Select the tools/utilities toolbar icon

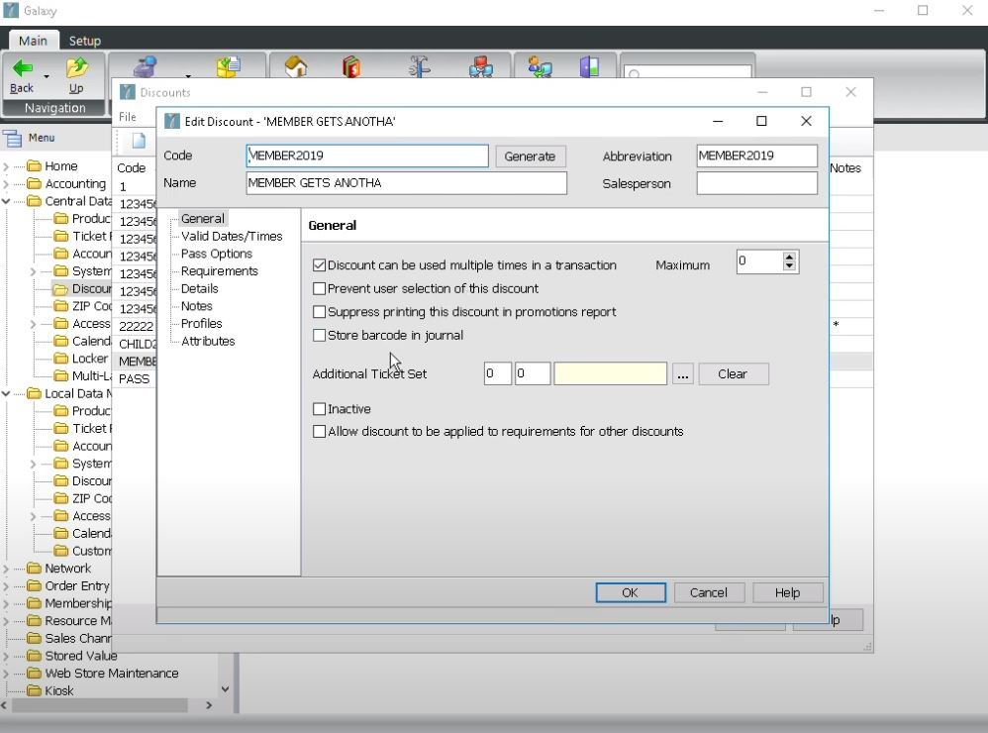(x=419, y=67)
